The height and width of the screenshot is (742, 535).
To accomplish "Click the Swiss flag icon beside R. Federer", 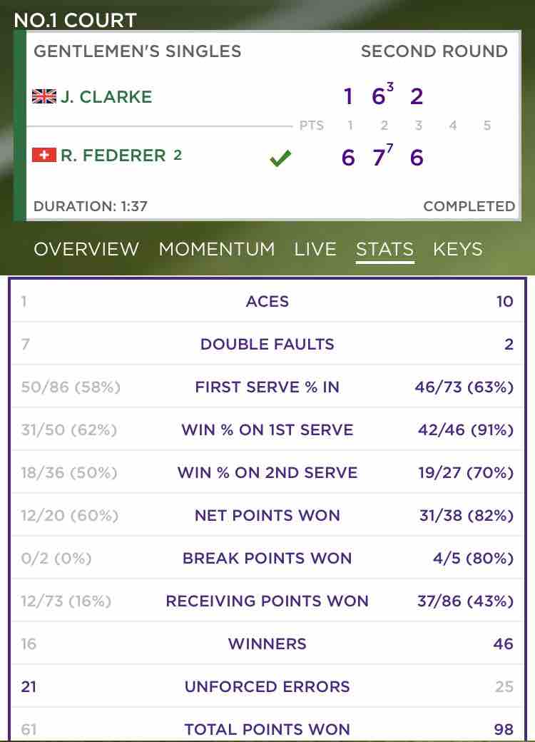I will (x=44, y=155).
